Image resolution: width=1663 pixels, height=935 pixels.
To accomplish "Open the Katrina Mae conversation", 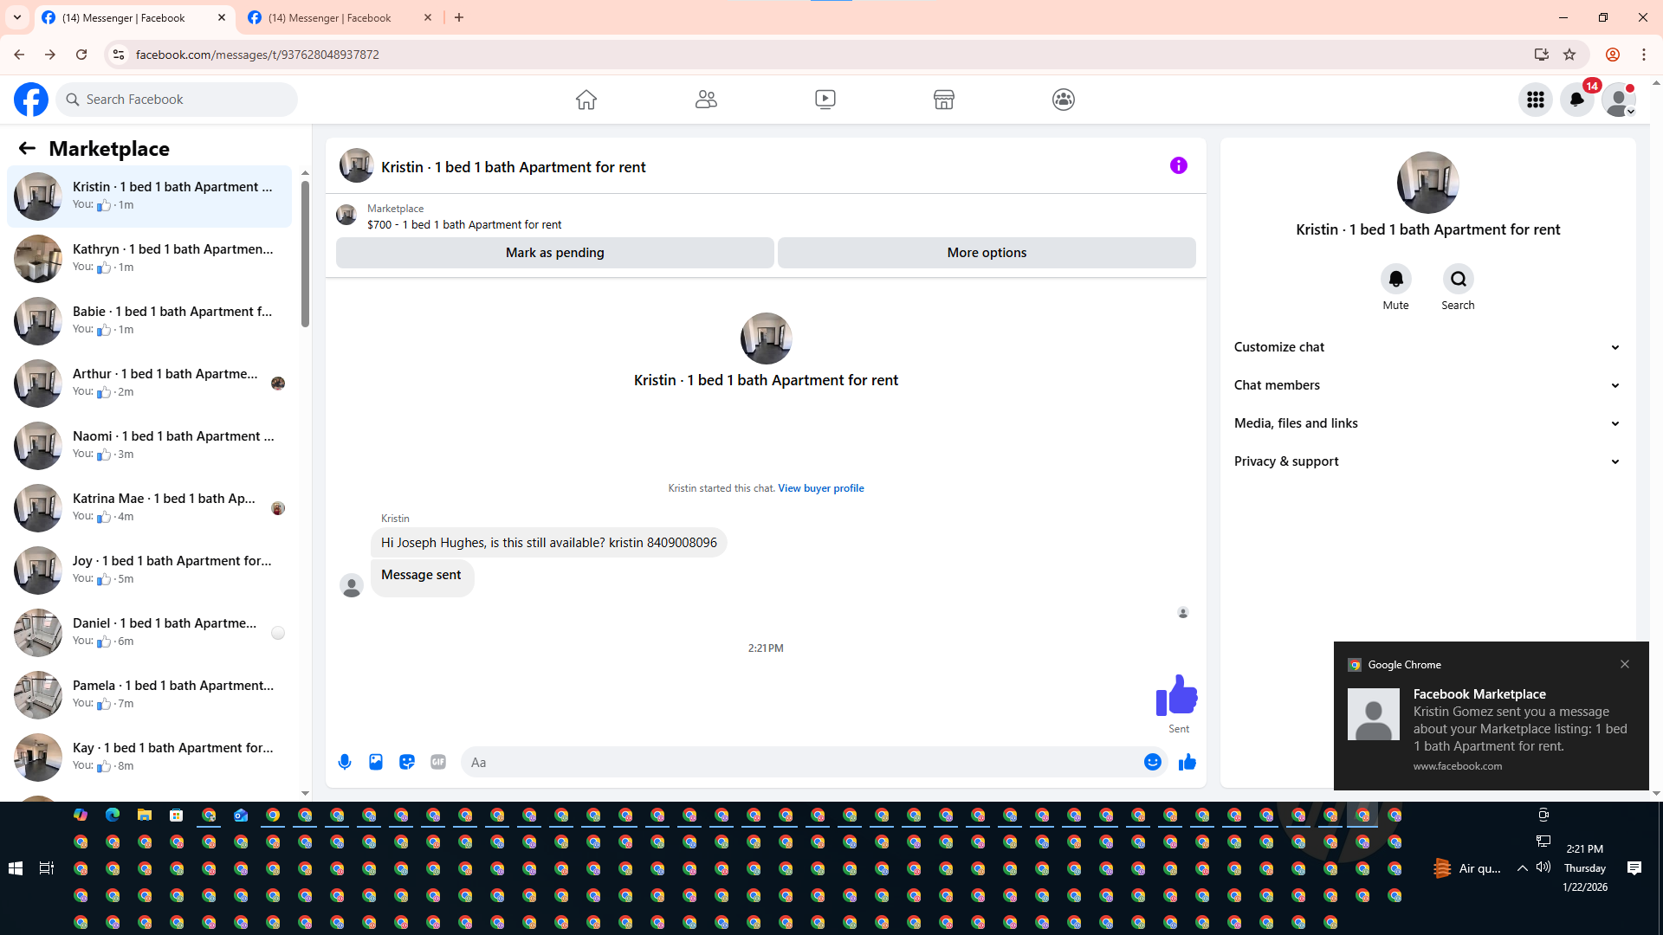I will click(149, 508).
